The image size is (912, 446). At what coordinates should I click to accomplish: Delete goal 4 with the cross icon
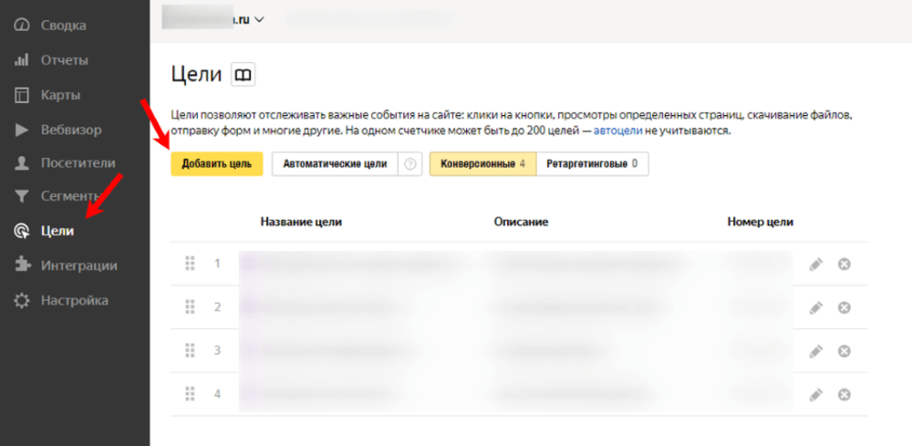tap(845, 394)
